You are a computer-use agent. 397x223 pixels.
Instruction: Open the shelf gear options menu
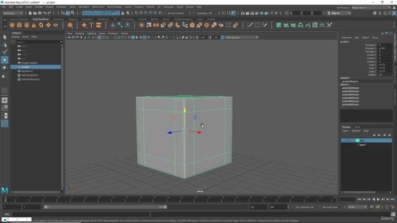[5, 25]
